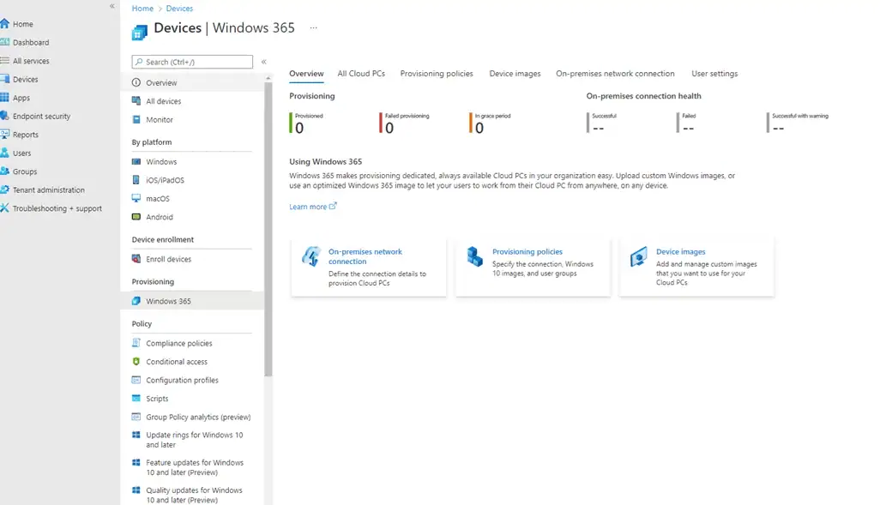The height and width of the screenshot is (505, 880).
Task: Click the Dashboard icon in left navigation
Action: point(5,42)
